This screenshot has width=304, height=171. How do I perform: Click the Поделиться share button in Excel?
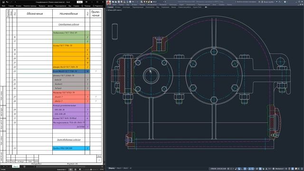(98, 6)
